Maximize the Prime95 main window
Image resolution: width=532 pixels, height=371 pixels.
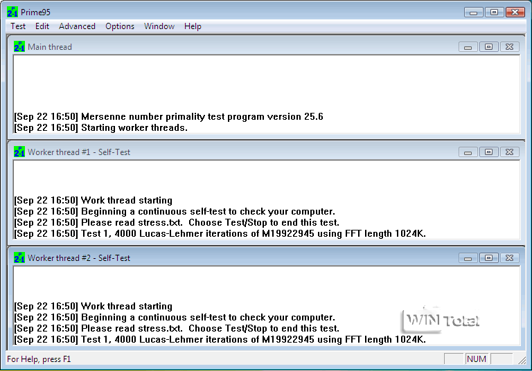[495, 12]
